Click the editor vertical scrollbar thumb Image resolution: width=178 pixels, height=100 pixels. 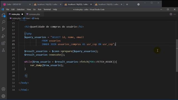pyautogui.click(x=177, y=56)
